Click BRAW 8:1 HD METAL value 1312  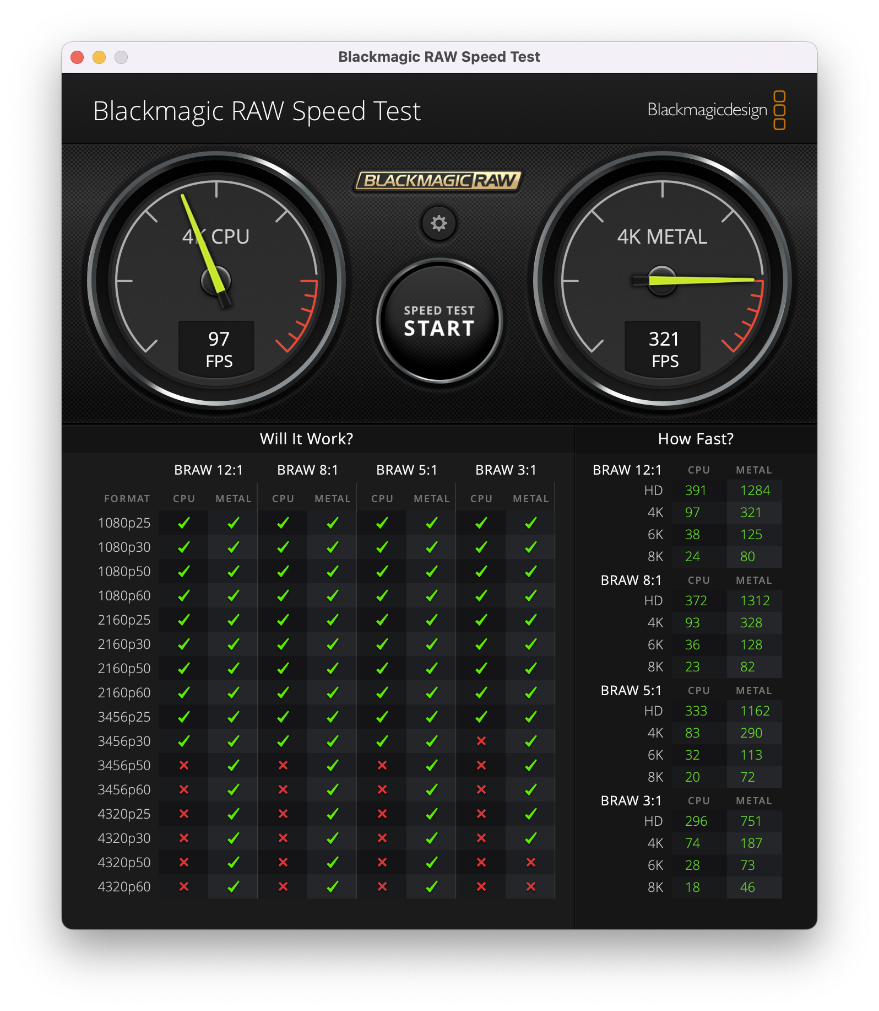755,600
